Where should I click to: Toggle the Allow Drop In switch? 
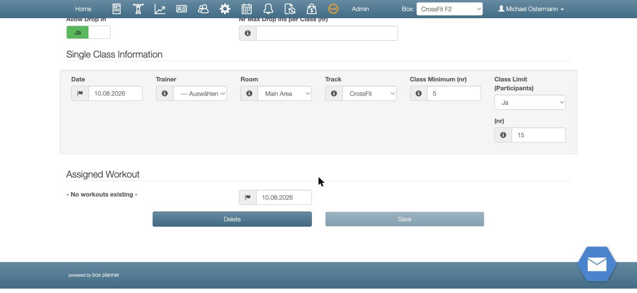point(88,32)
